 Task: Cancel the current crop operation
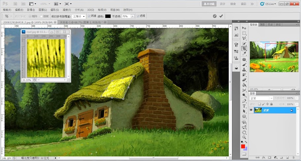[215, 16]
